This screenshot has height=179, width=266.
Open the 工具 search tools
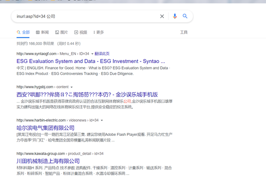click(x=184, y=32)
